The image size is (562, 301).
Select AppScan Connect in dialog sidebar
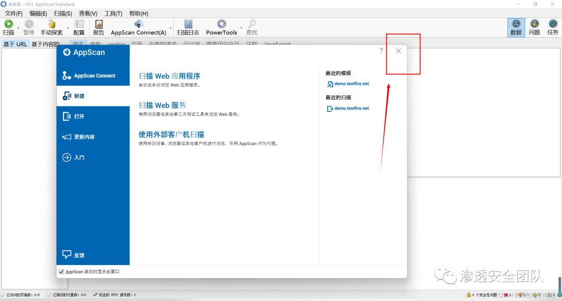[93, 75]
